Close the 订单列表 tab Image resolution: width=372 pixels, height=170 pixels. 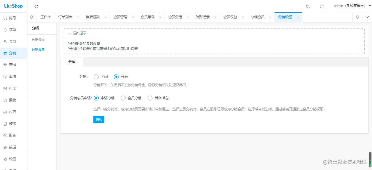point(78,17)
